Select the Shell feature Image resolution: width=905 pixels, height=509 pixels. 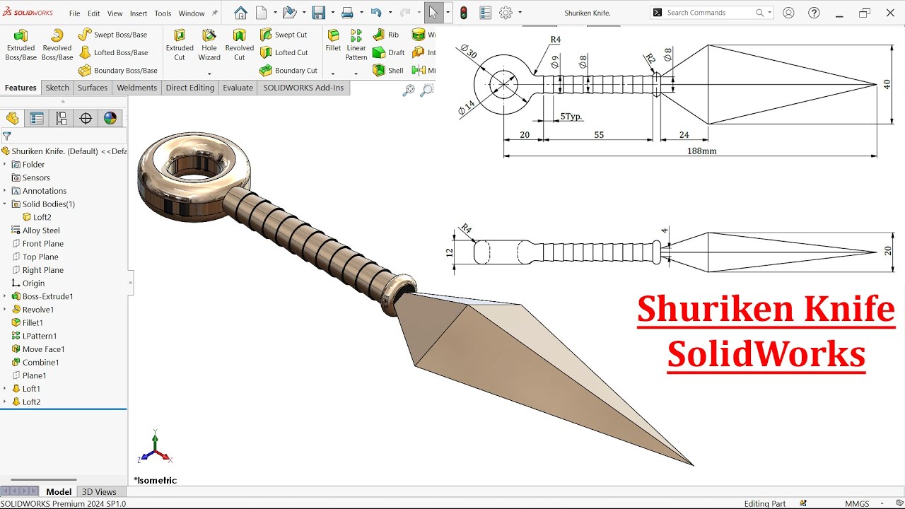[388, 70]
